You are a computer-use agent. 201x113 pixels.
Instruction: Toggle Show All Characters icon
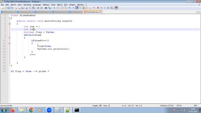73,8
